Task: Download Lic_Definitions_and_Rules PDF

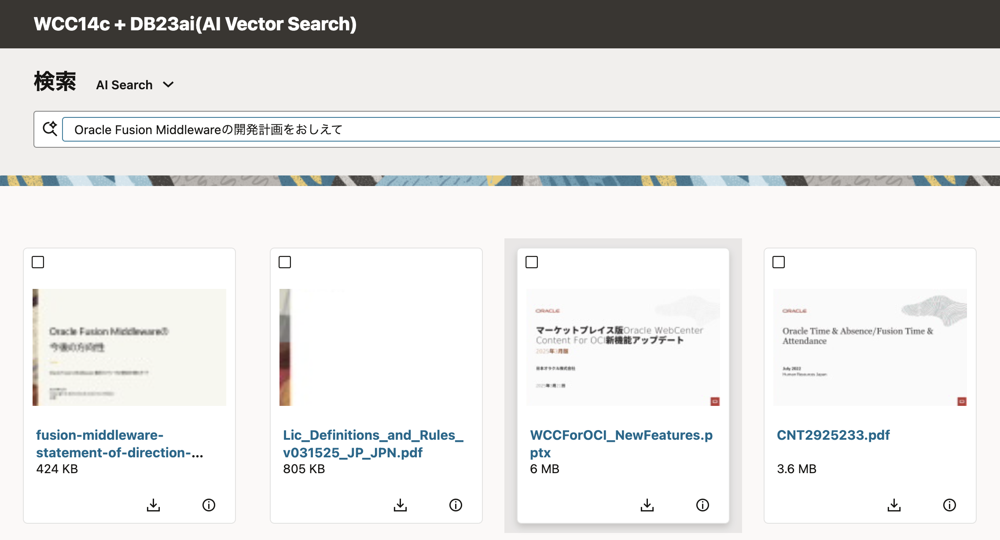Action: click(400, 505)
